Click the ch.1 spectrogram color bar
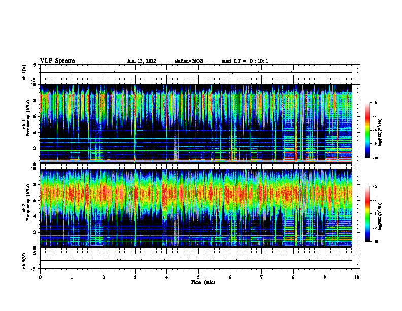The height and width of the screenshot is (311, 402). (367, 130)
